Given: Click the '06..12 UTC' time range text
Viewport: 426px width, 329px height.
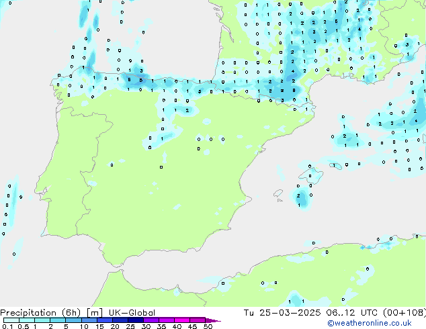Looking at the screenshot, I should click(351, 313).
